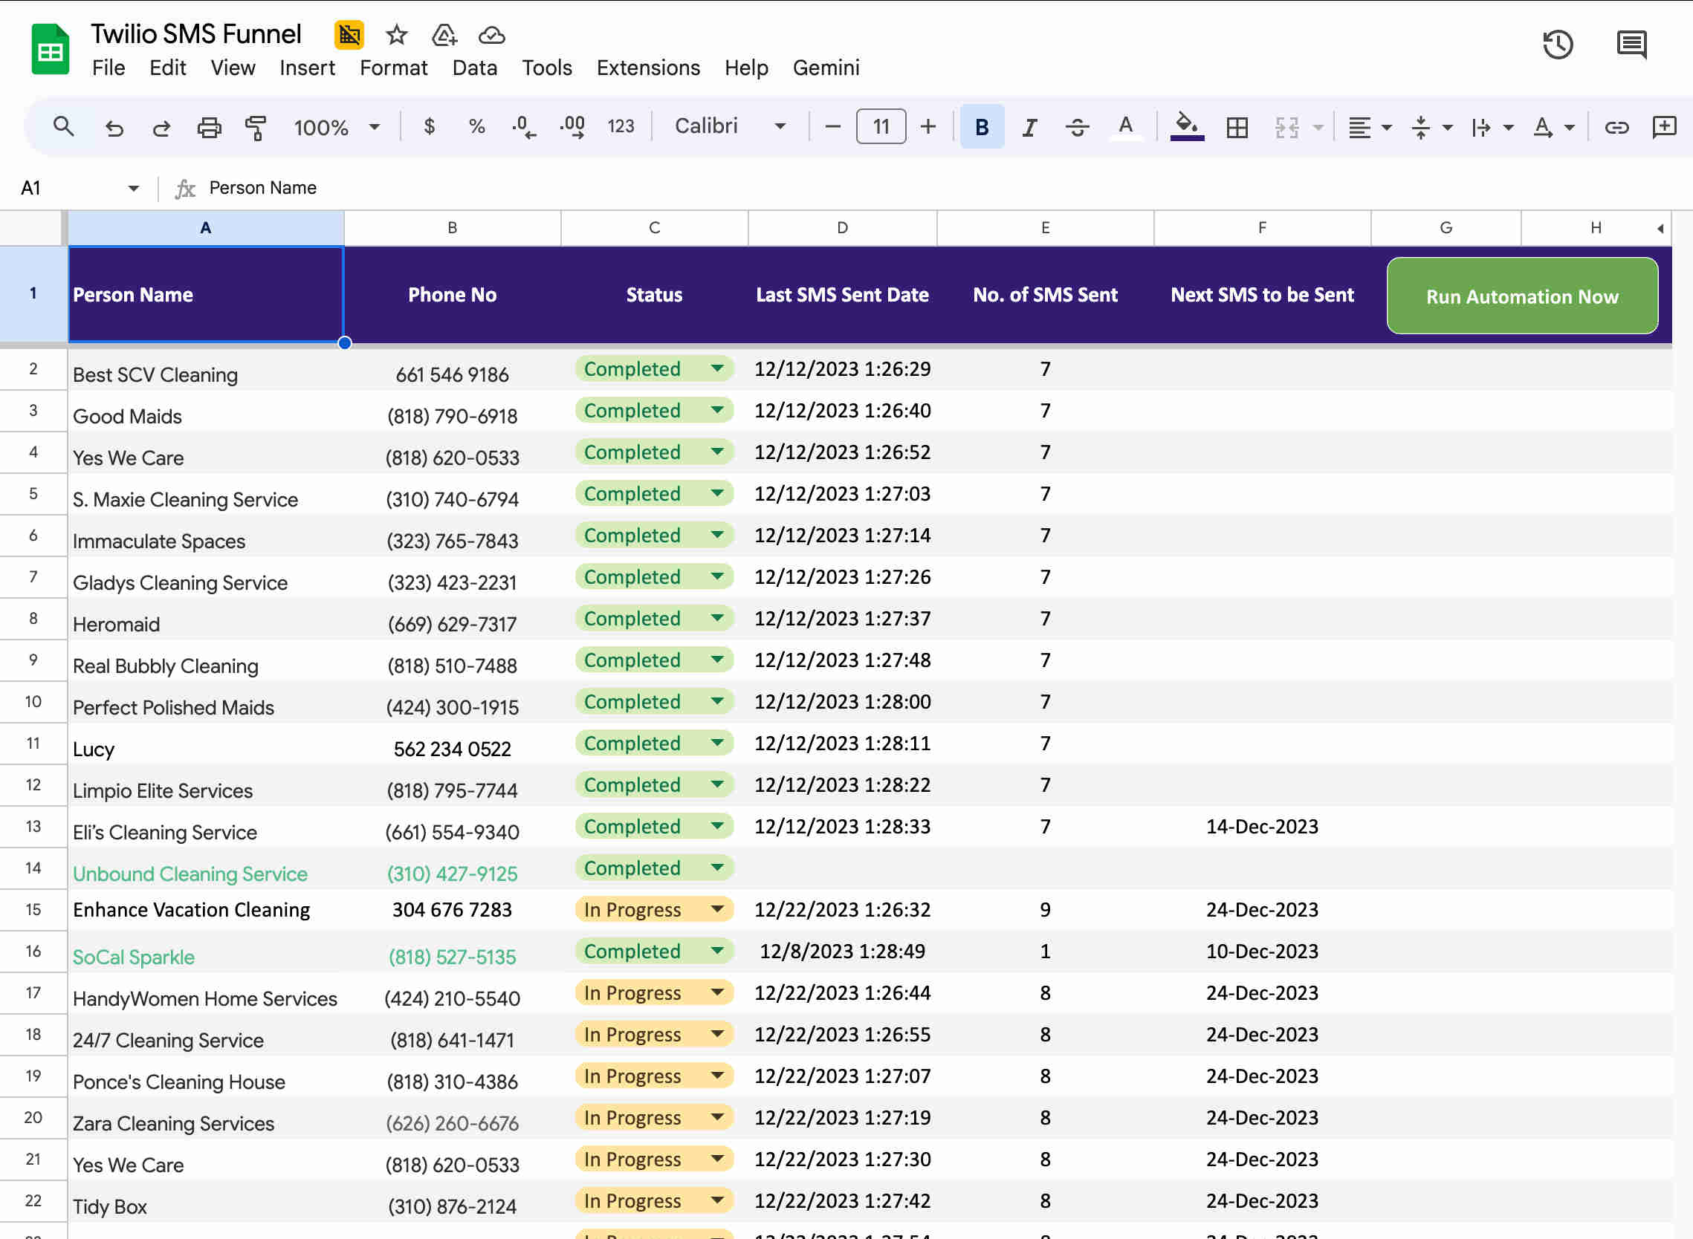Open the Data menu
Viewport: 1693px width, 1239px height.
[475, 68]
